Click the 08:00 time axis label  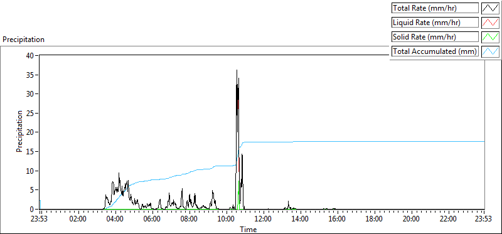189,220
